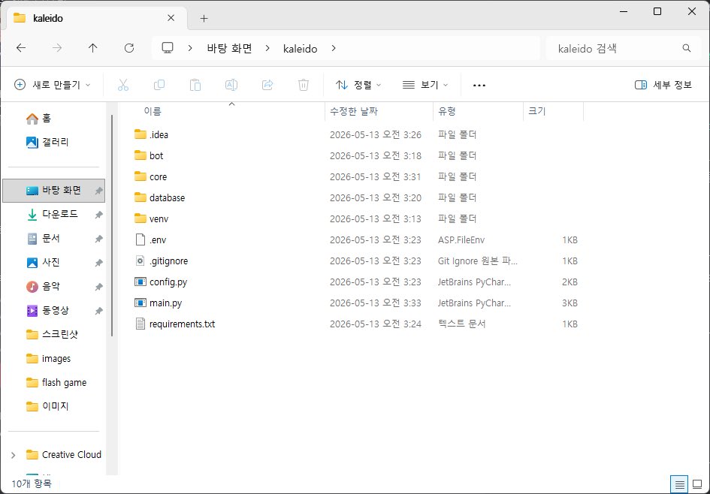Click 바탕 화면 breadcrumb in address bar
Image resolution: width=710 pixels, height=494 pixels.
[230, 48]
